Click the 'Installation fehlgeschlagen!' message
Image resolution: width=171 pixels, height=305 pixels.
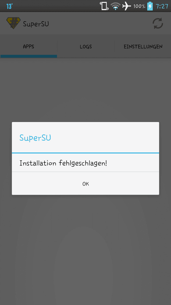pos(63,163)
